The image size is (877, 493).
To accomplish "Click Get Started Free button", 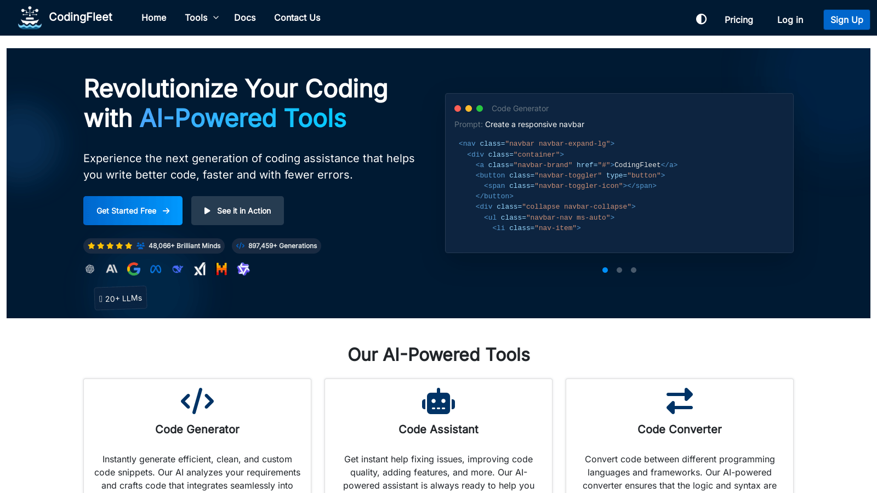I will [x=133, y=211].
